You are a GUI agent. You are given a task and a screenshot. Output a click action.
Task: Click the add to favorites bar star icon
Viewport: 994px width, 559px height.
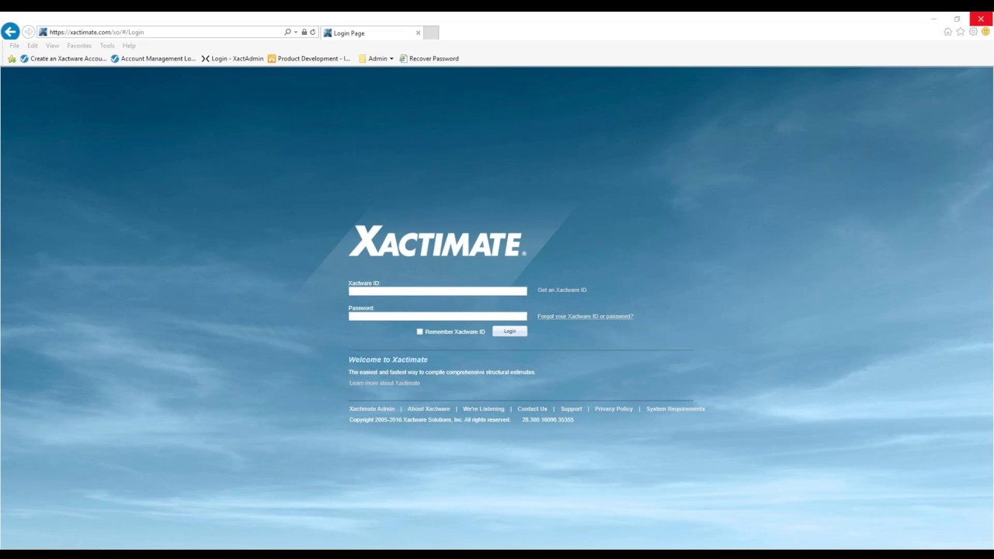(12, 58)
